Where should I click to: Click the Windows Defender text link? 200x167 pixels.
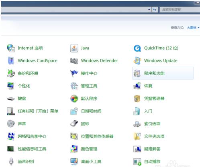click(x=99, y=60)
